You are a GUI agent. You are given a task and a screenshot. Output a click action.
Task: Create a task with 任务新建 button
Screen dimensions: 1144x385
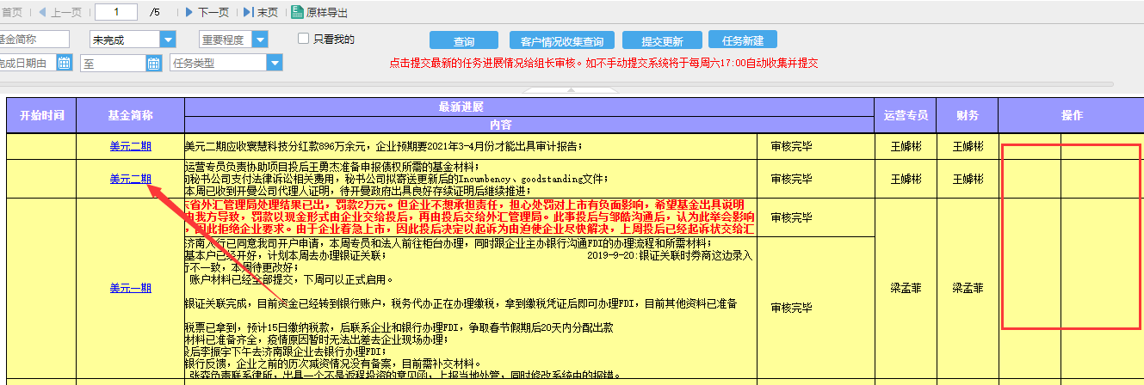(x=742, y=40)
